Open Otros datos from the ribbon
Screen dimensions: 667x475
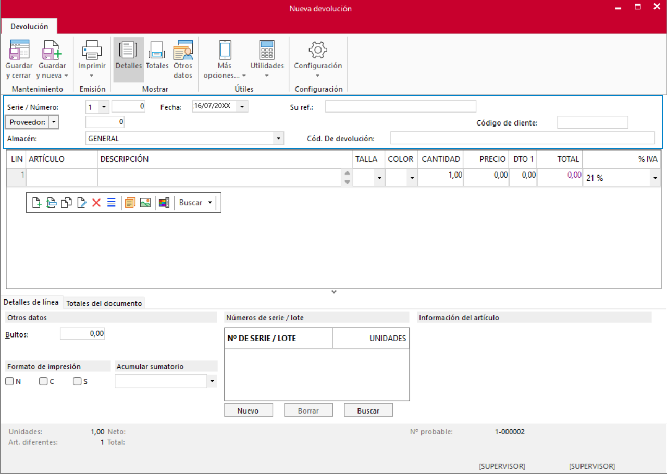(183, 59)
